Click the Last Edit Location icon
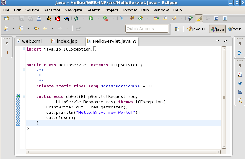The height and width of the screenshot is (159, 245). coord(36,29)
